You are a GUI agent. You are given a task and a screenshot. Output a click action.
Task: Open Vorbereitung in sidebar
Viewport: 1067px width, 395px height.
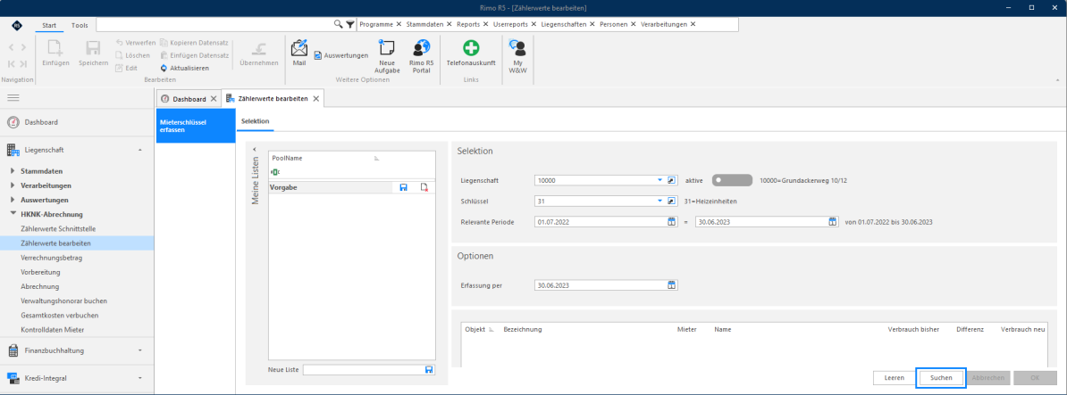41,272
